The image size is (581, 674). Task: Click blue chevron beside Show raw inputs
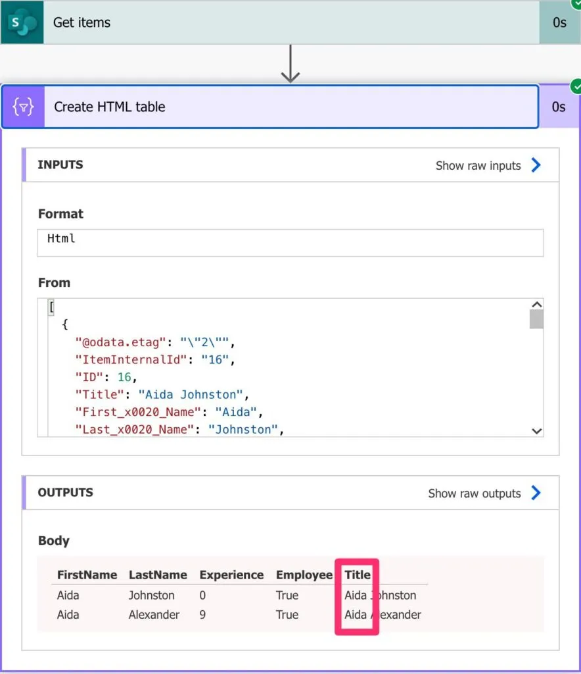click(x=536, y=165)
